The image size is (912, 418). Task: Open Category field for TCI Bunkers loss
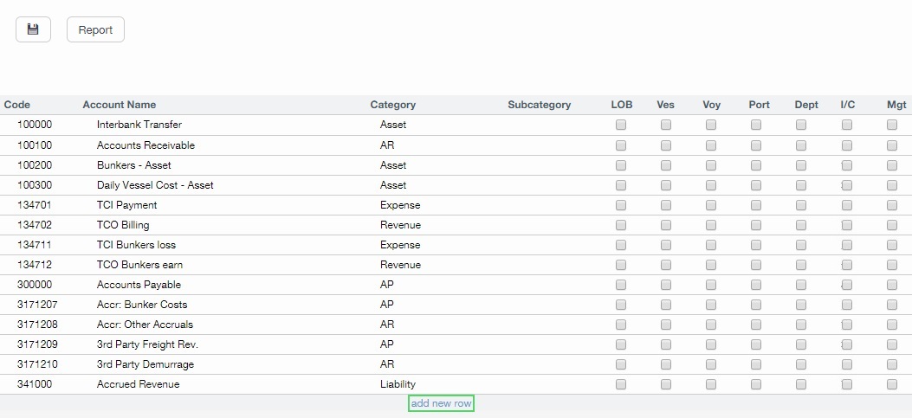tap(399, 245)
